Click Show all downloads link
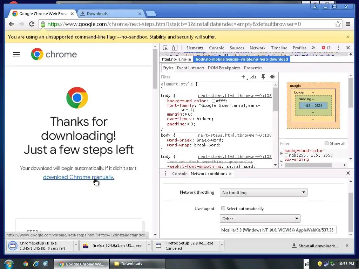This screenshot has width=359, height=269. pos(318,246)
